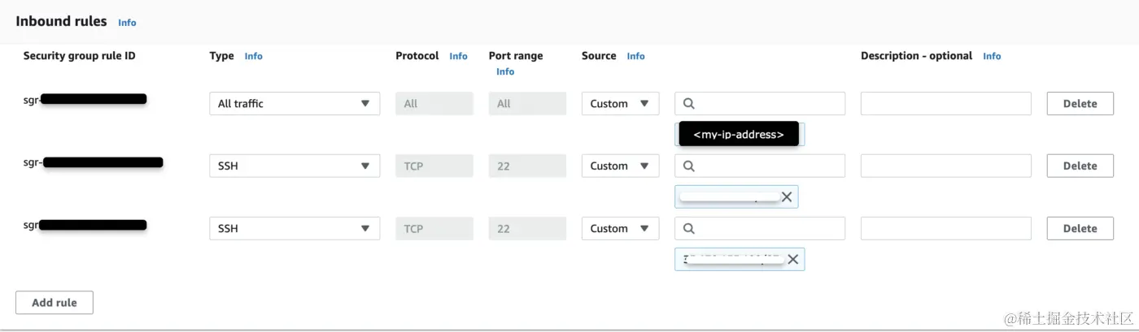The height and width of the screenshot is (332, 1139).
Task: Expand second rule's SSH type dropdown
Action: [295, 166]
